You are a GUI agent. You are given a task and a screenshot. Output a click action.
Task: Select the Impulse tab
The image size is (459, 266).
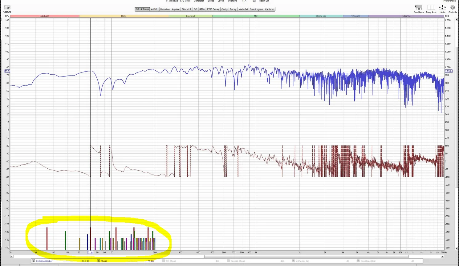pos(176,9)
